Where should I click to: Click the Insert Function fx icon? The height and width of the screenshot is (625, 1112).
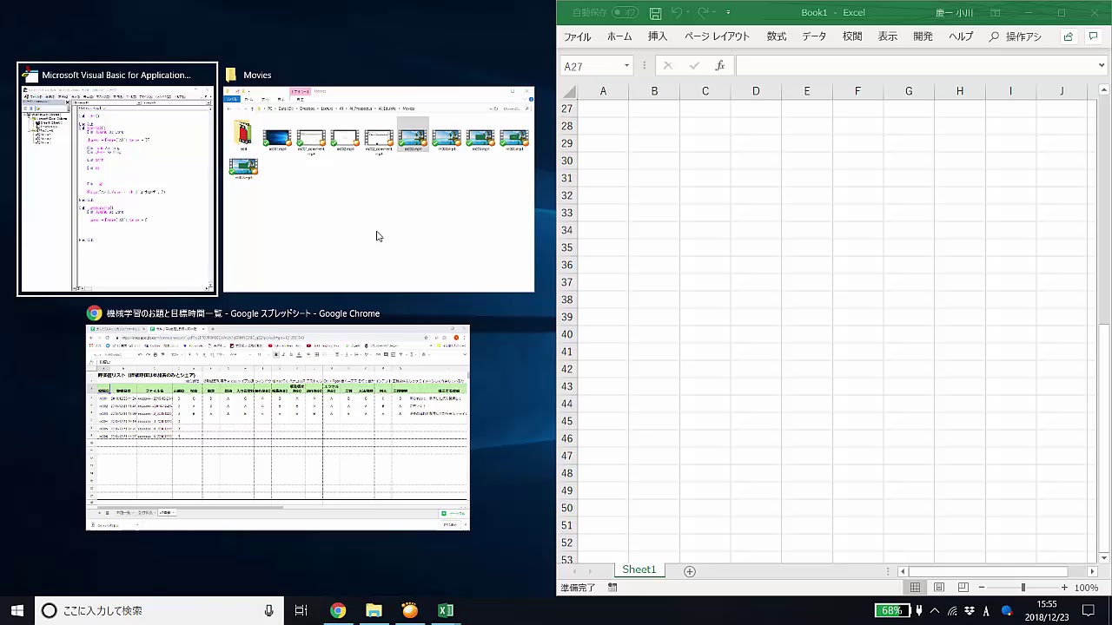point(719,66)
